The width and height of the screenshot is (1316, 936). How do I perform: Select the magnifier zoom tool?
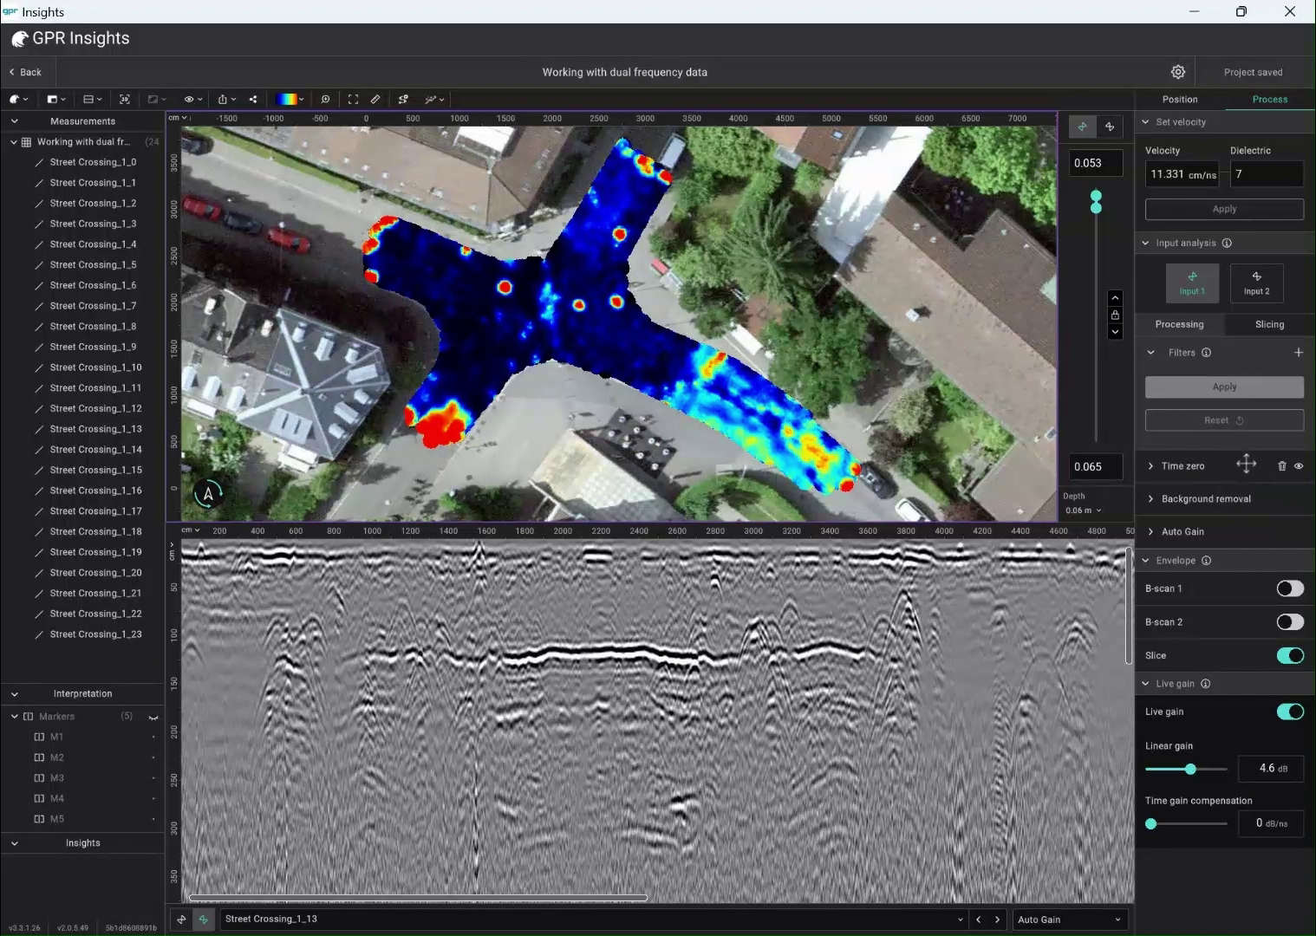(325, 99)
